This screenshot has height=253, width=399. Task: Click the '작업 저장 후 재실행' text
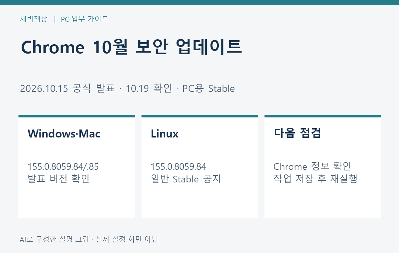click(315, 179)
